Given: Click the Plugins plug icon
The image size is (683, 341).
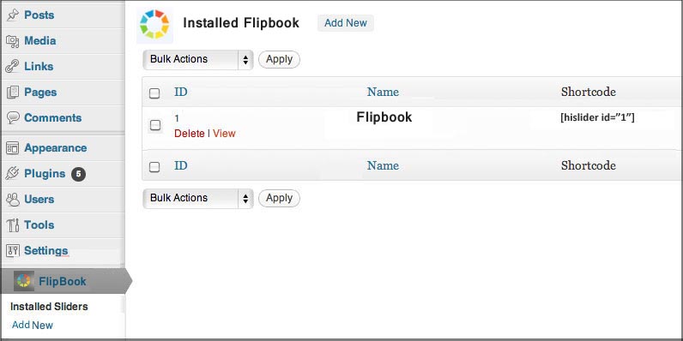Looking at the screenshot, I should [x=12, y=174].
